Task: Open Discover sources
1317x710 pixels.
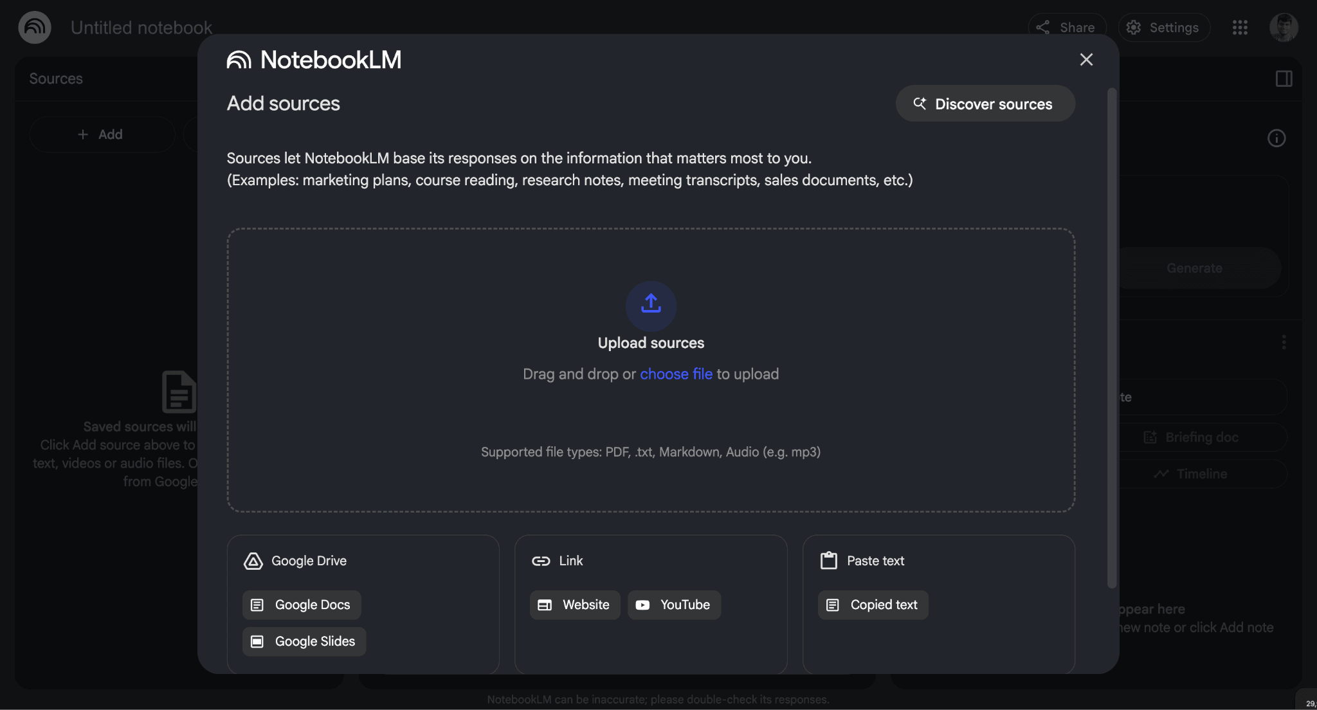Action: (985, 104)
